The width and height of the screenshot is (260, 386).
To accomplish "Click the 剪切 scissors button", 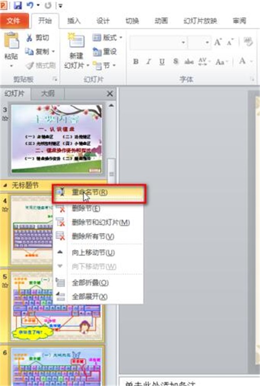I will [x=37, y=38].
